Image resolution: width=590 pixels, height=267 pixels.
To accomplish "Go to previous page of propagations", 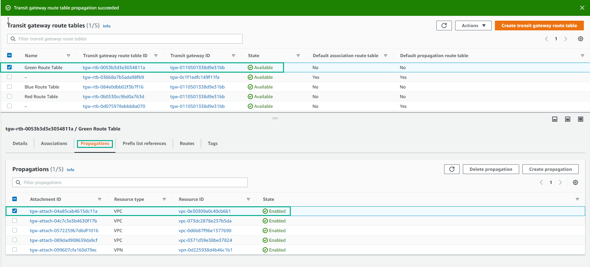I will point(541,182).
